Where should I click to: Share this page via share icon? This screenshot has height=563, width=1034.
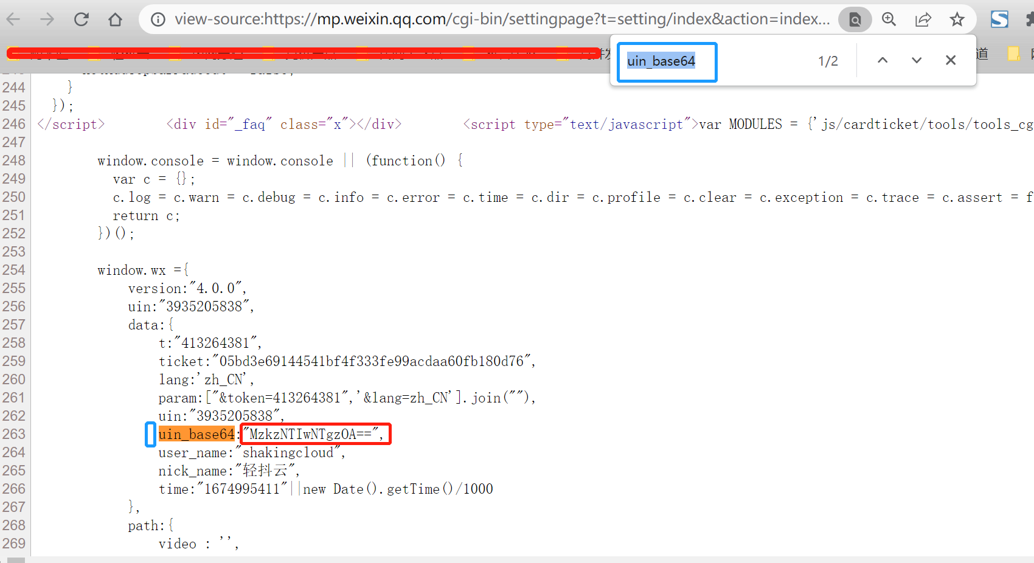923,19
